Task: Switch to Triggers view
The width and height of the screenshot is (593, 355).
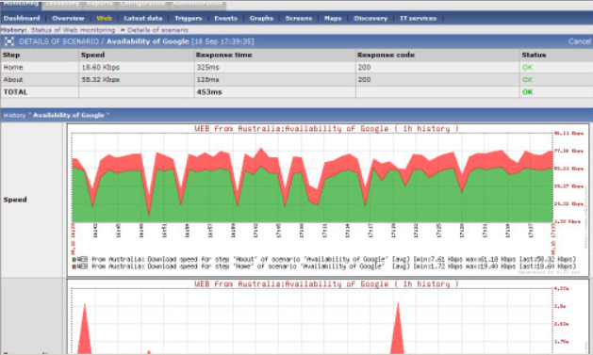Action: point(189,18)
